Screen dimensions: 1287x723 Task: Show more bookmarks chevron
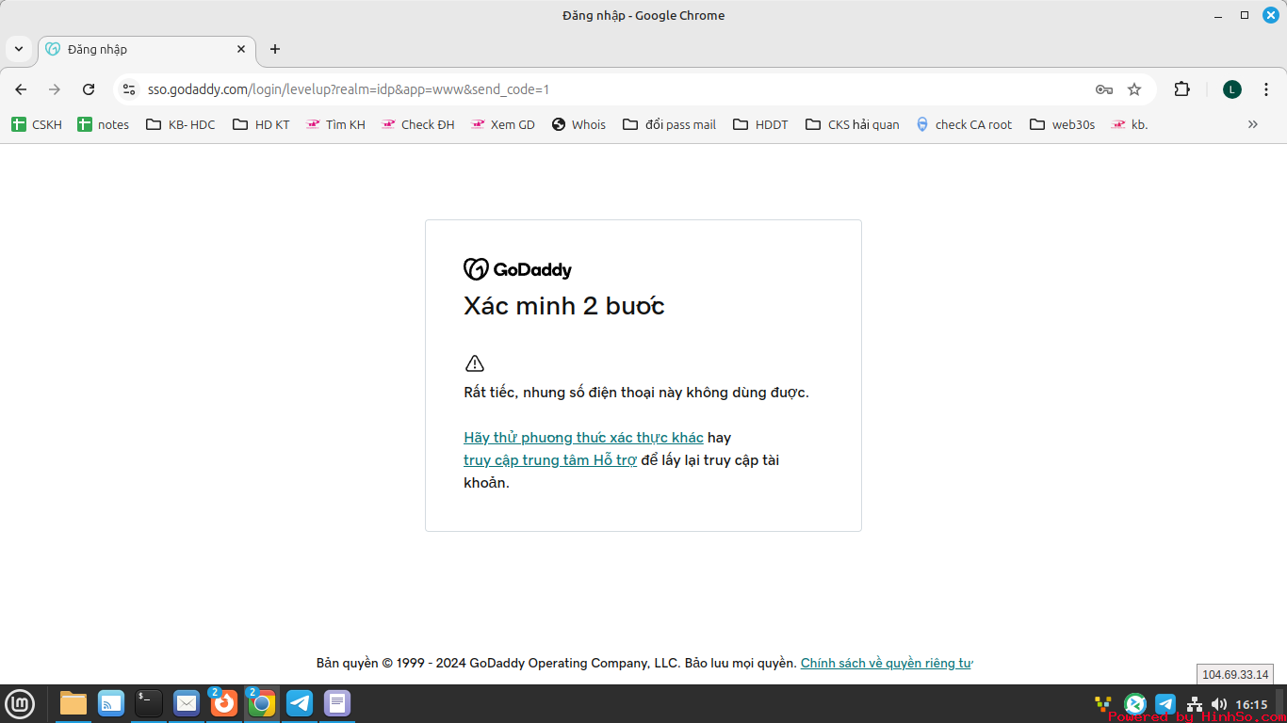click(x=1253, y=124)
